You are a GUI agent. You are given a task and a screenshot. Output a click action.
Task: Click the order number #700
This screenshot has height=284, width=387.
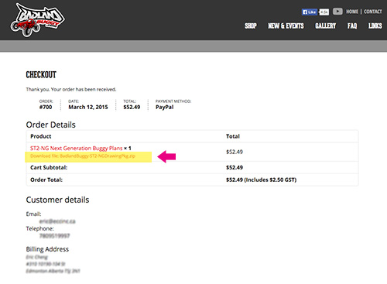46,107
